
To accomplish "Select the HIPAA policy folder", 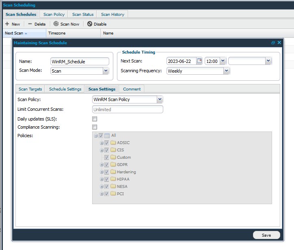I will (113, 179).
